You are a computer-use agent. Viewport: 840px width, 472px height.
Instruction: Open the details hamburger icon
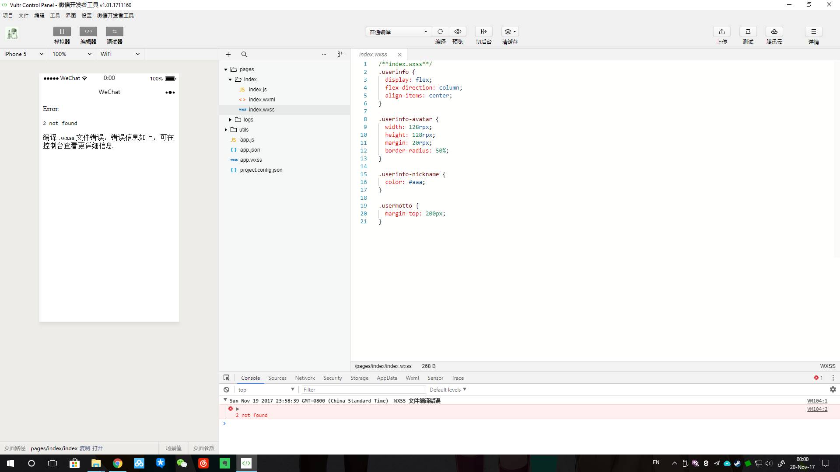click(x=813, y=31)
